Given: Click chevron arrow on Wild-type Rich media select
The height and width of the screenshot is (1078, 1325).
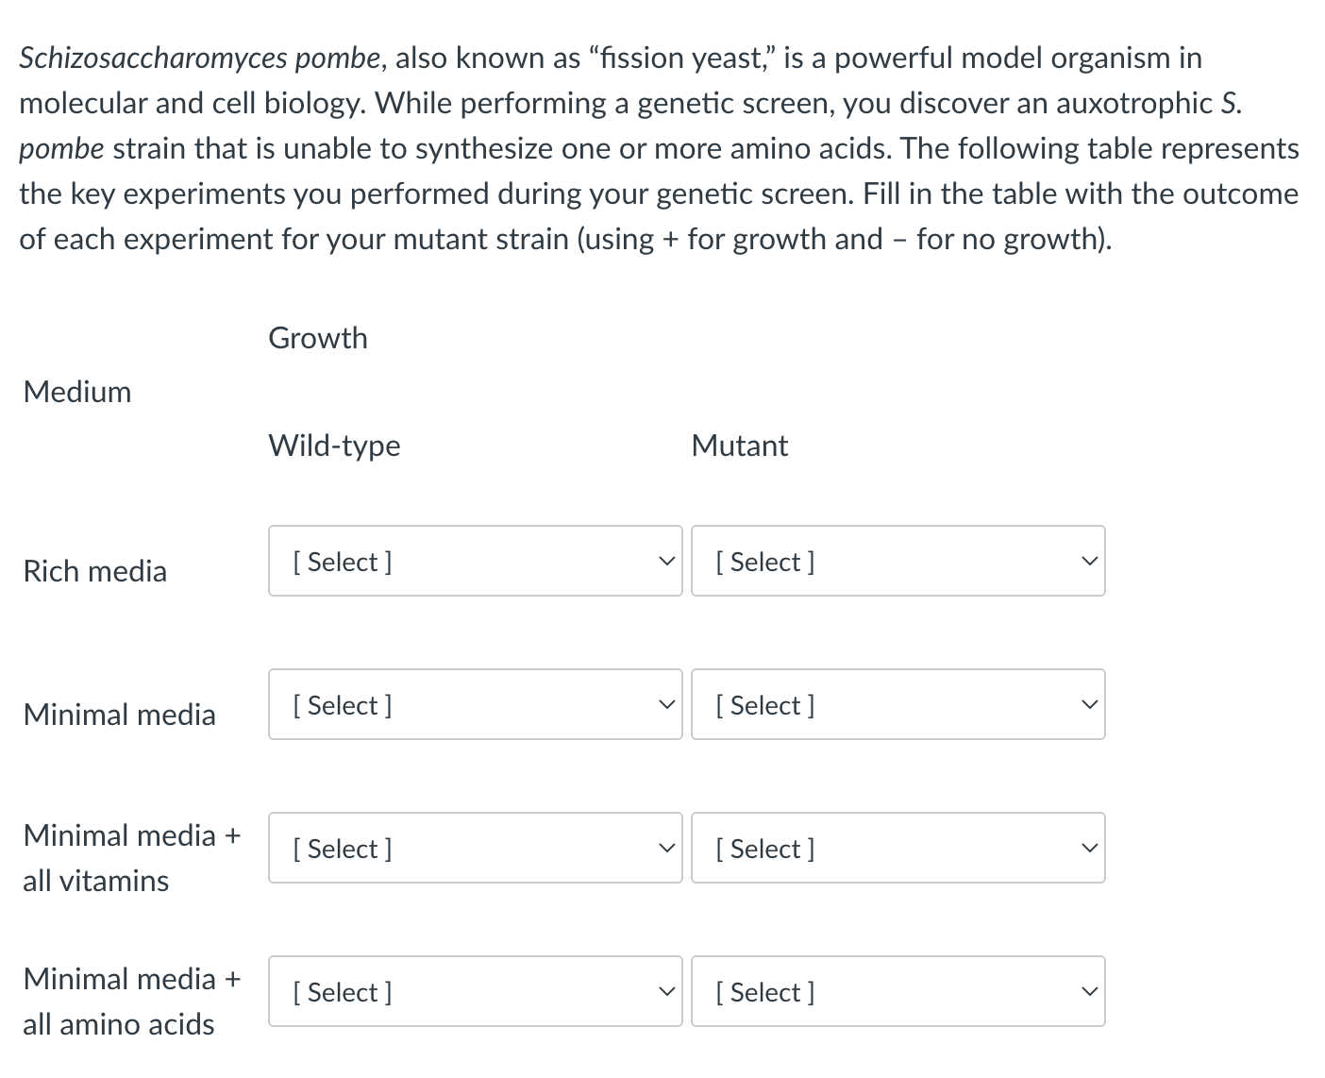Looking at the screenshot, I should (666, 561).
